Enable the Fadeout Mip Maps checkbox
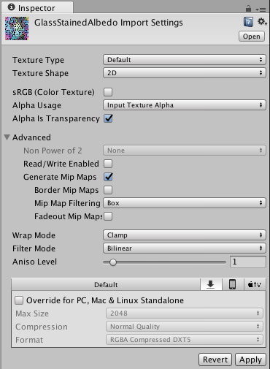 pos(108,216)
